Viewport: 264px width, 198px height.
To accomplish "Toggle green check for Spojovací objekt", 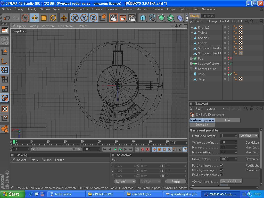I will pyautogui.click(x=231, y=64).
